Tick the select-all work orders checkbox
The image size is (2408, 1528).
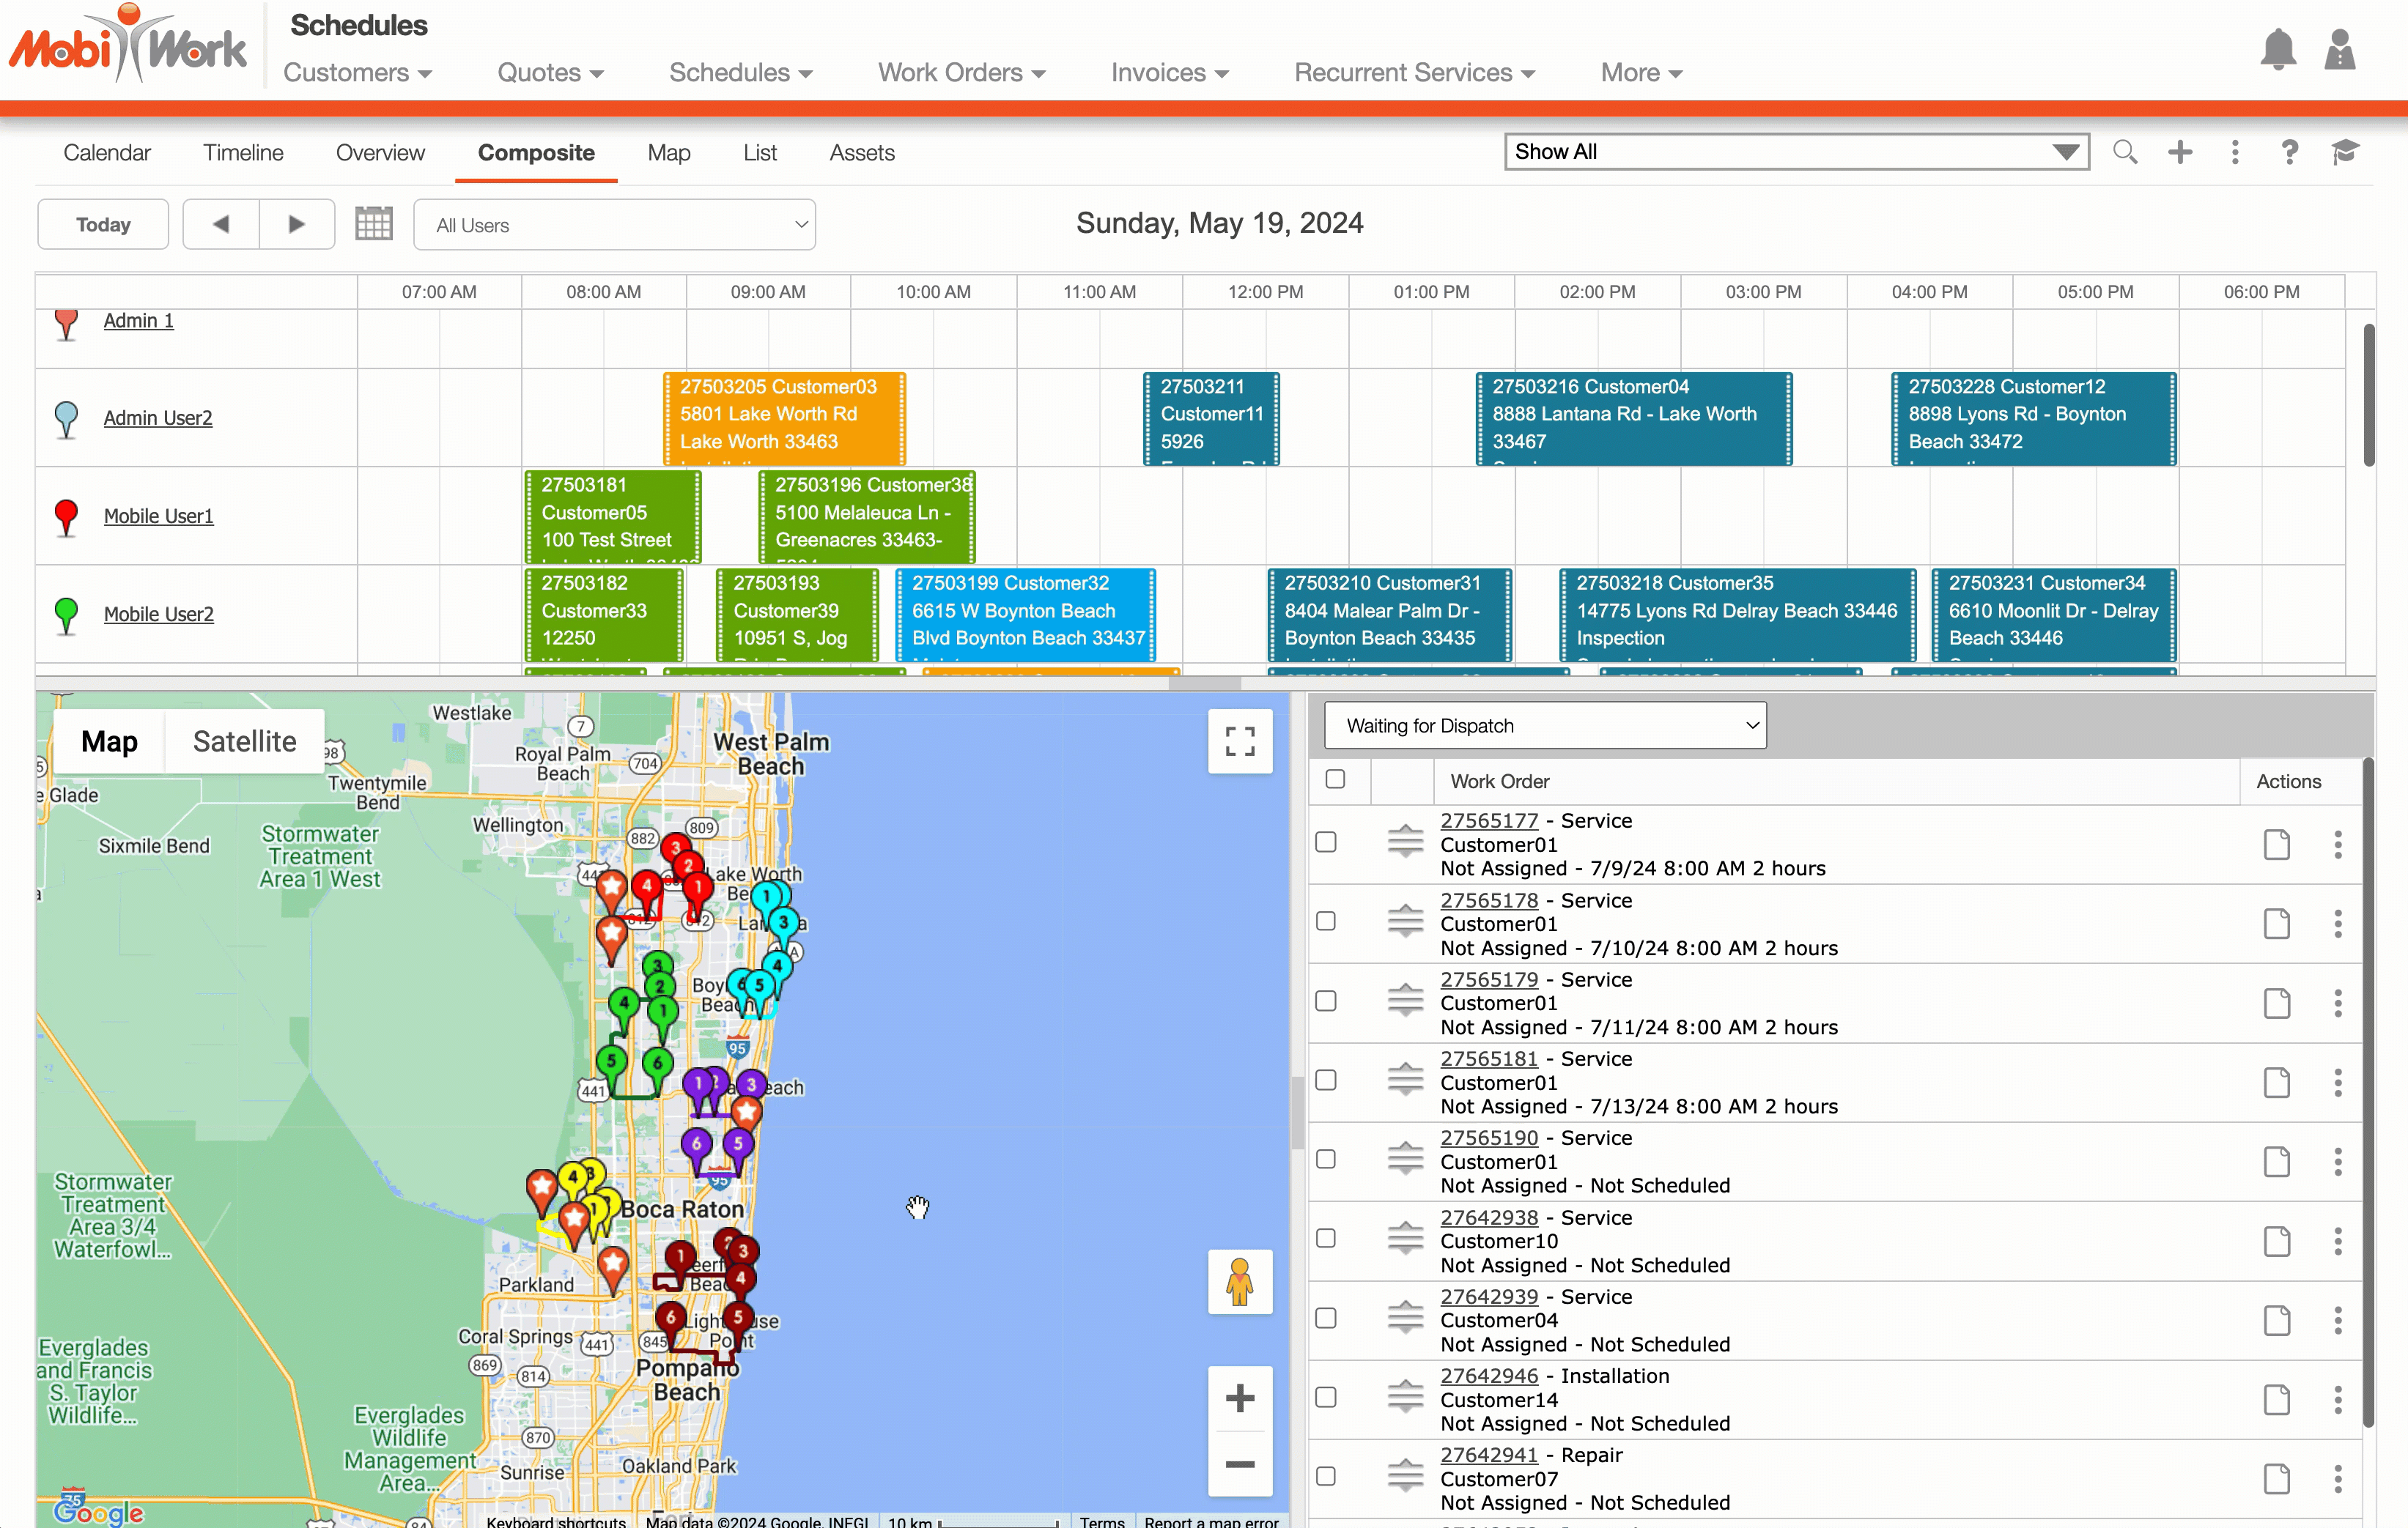tap(1335, 779)
